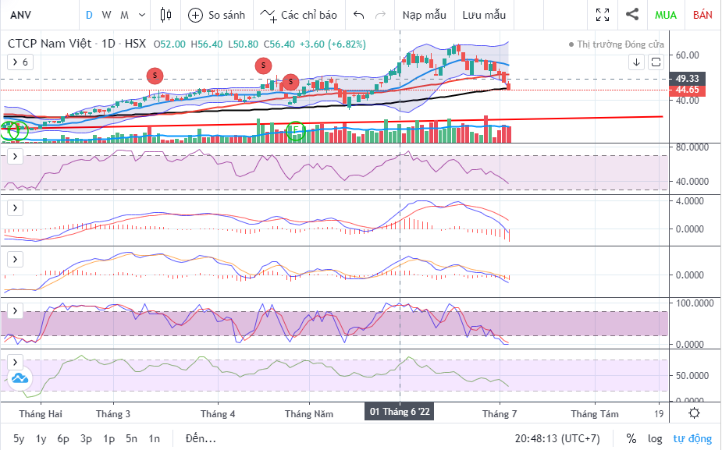Expand legend of the first RSI pane

pos(15,157)
